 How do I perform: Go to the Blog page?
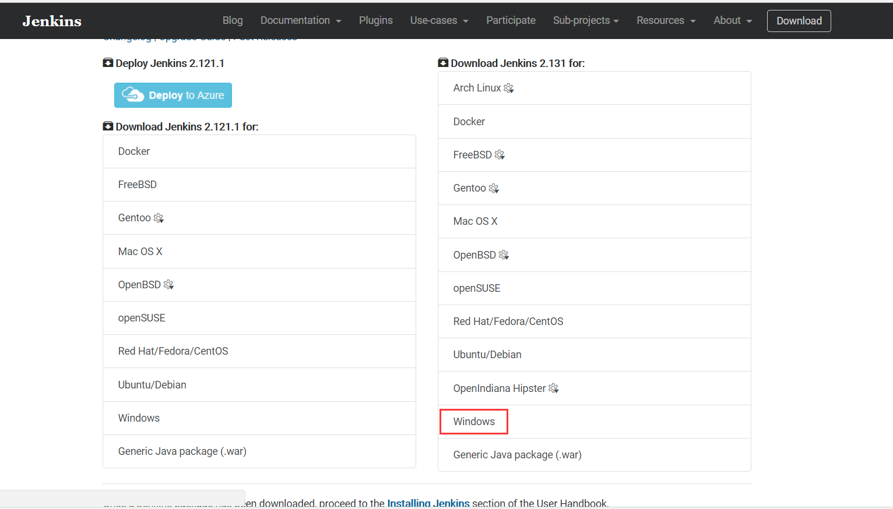click(233, 20)
